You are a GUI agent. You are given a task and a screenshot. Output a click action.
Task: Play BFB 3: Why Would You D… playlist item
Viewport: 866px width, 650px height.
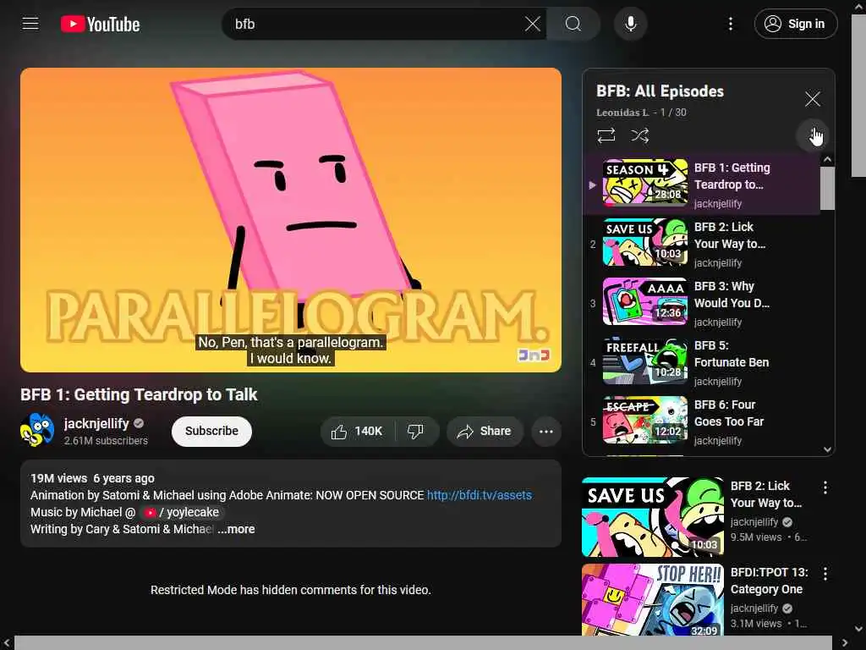tap(701, 303)
